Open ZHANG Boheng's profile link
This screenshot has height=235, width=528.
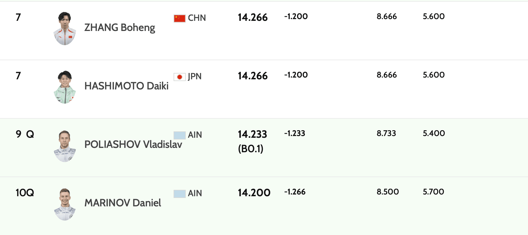(119, 28)
